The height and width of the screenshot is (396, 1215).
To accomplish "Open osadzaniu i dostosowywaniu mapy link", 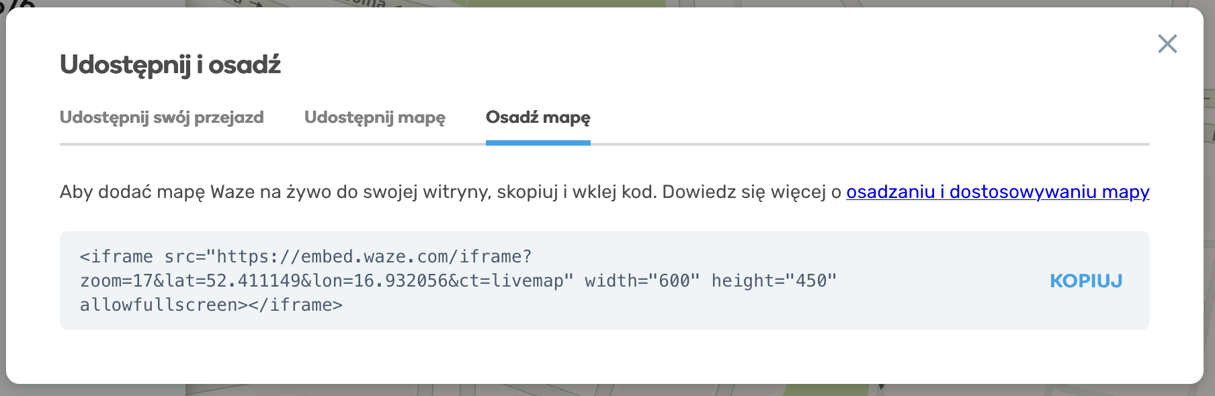I will click(998, 192).
